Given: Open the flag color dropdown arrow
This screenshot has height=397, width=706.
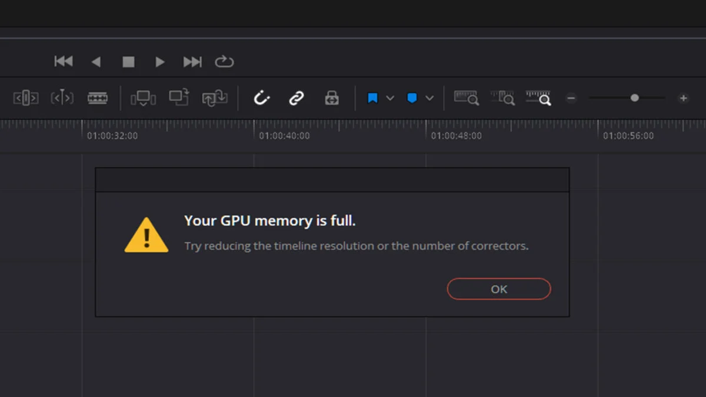Looking at the screenshot, I should coord(390,98).
